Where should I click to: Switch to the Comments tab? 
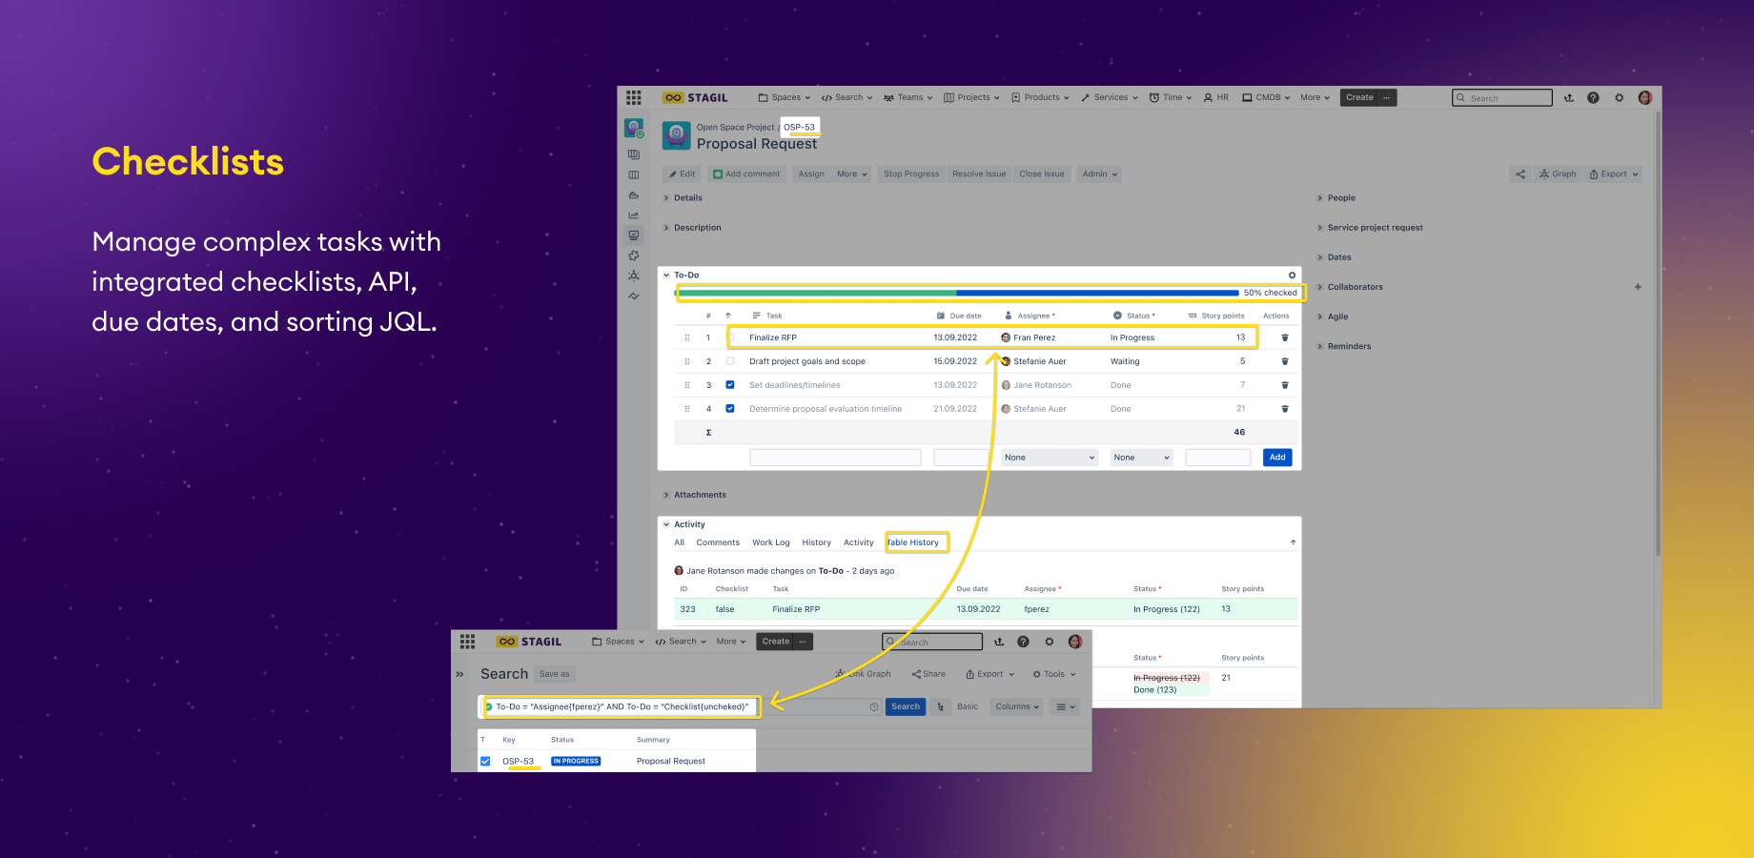click(x=718, y=542)
